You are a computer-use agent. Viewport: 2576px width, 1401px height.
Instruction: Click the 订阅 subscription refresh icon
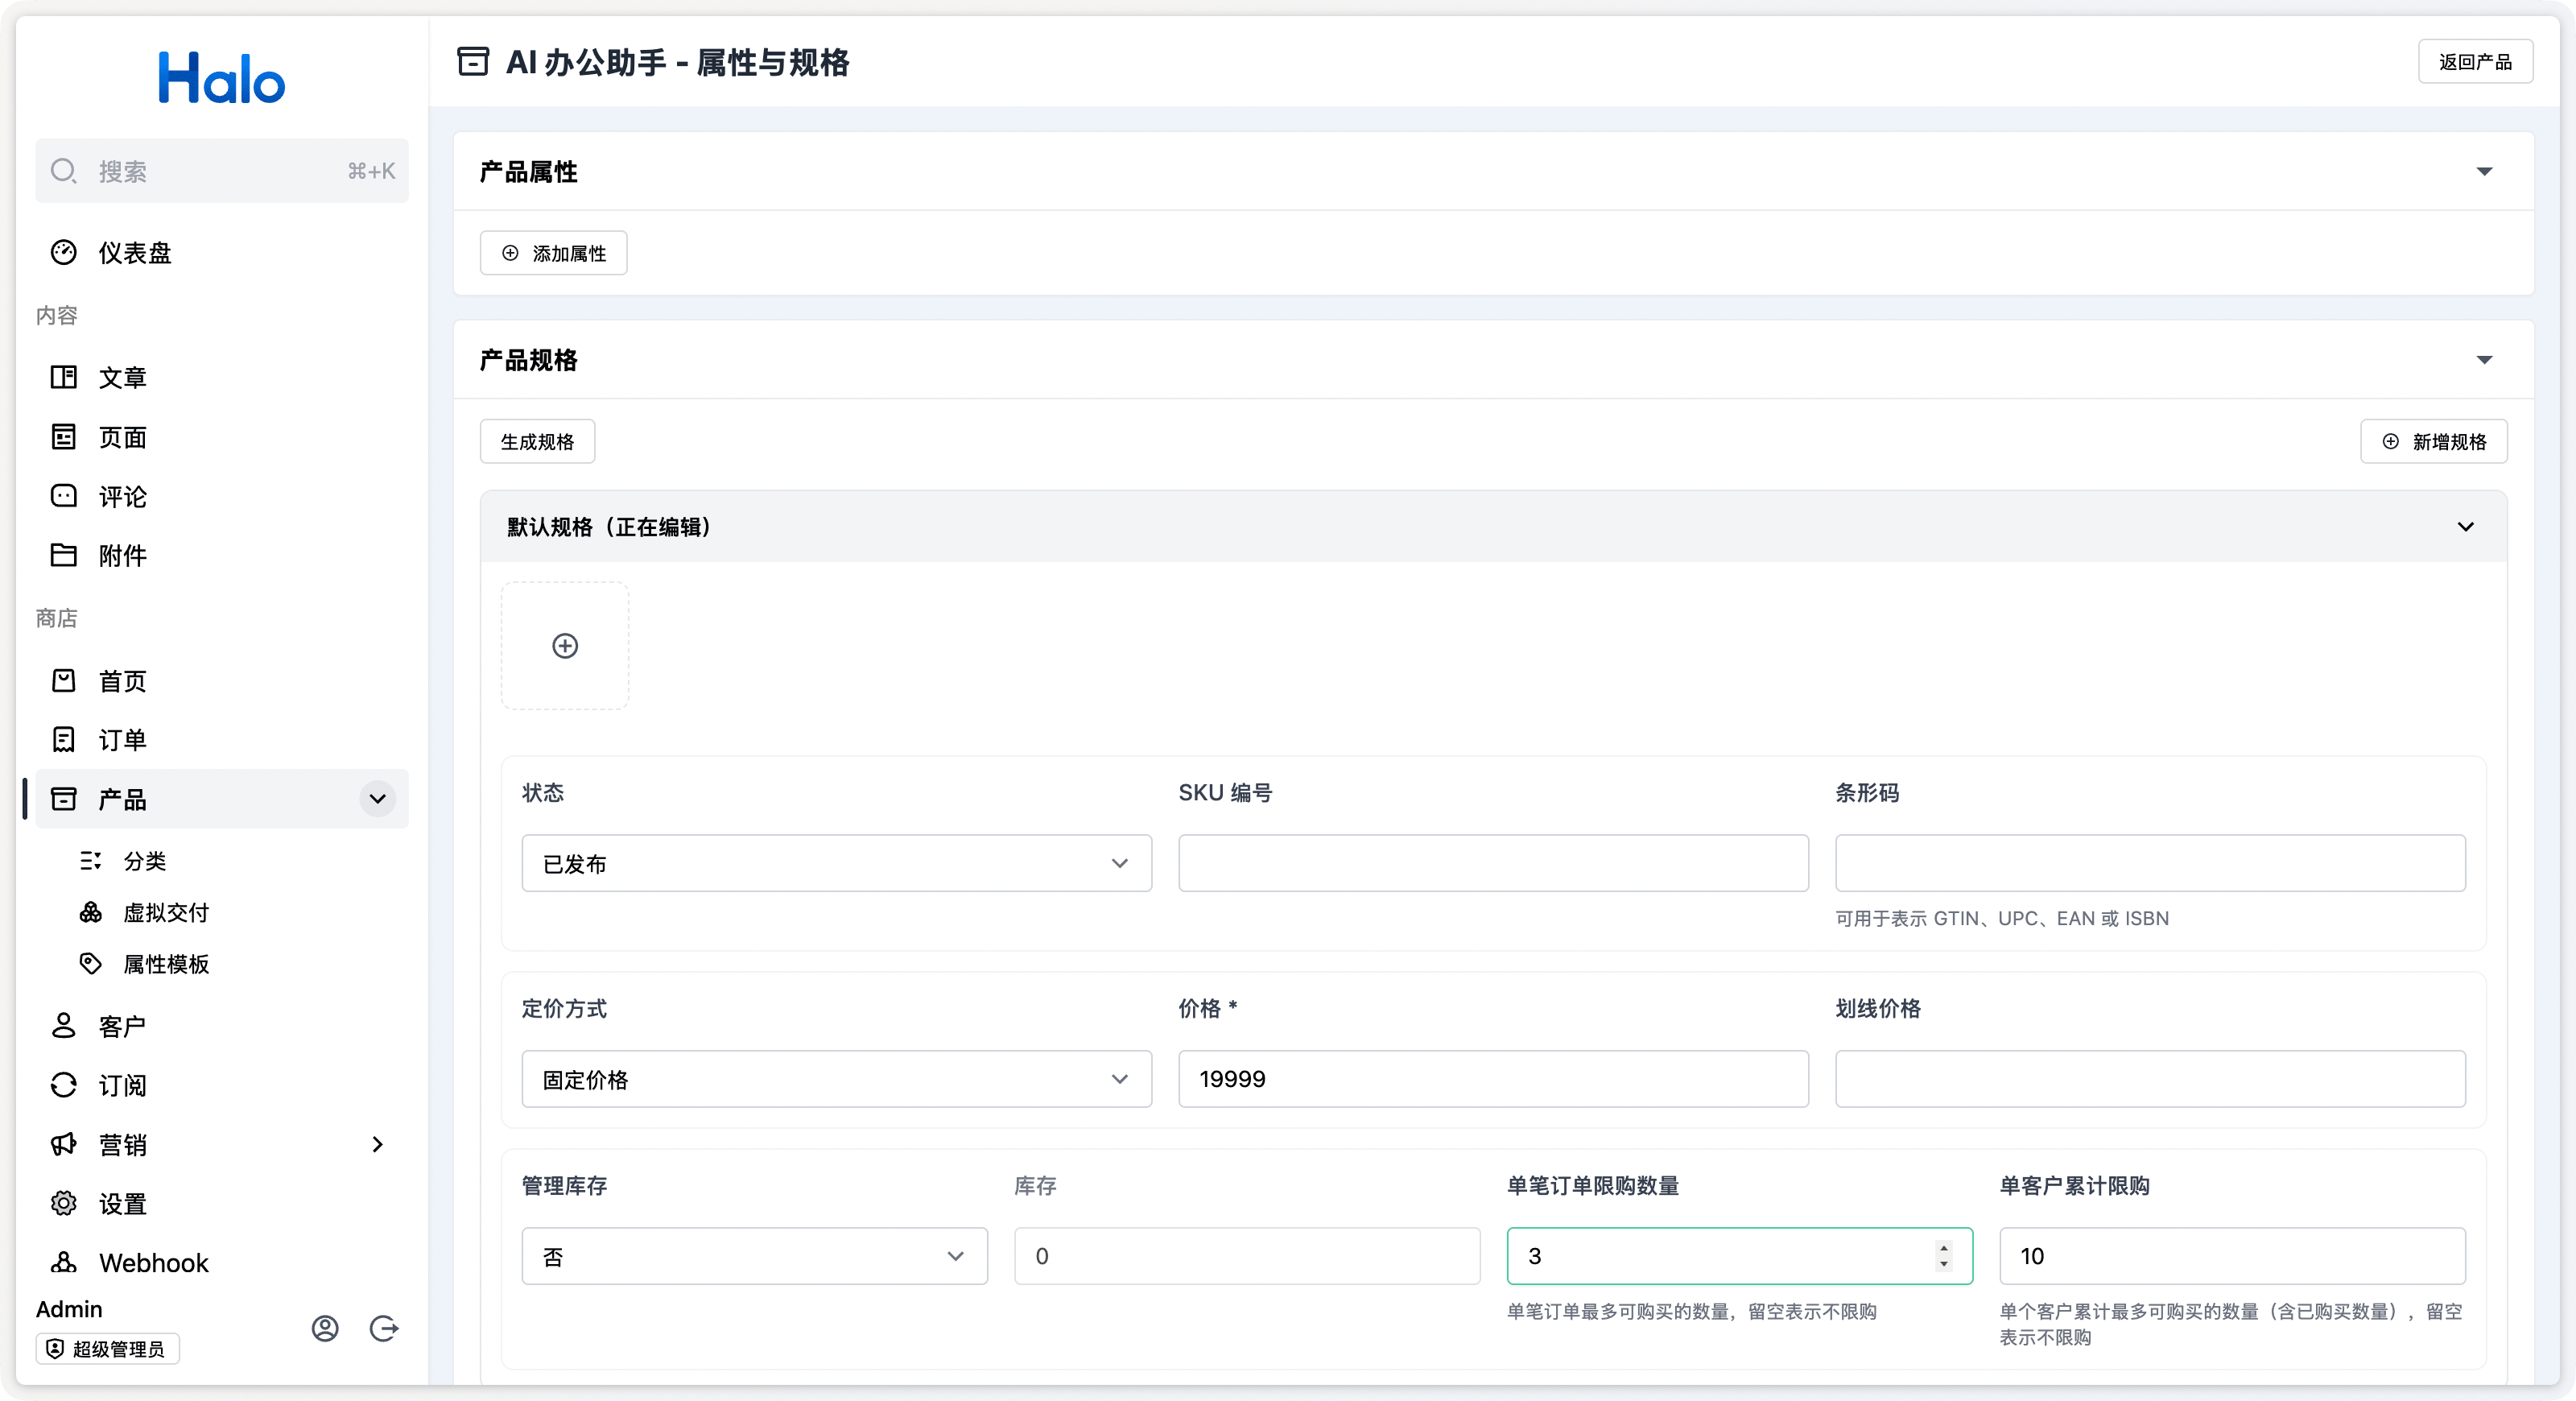click(x=63, y=1085)
